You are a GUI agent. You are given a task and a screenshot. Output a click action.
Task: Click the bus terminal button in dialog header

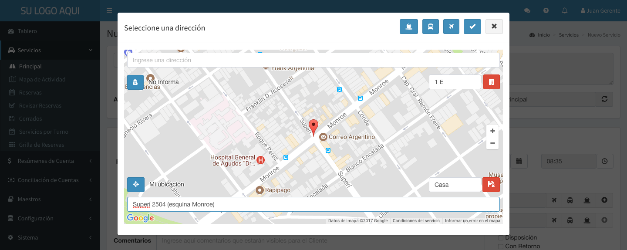point(430,27)
